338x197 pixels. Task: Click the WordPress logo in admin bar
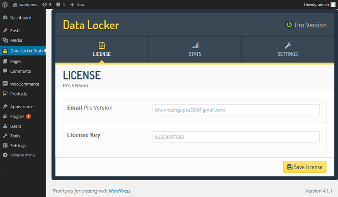[x=5, y=5]
